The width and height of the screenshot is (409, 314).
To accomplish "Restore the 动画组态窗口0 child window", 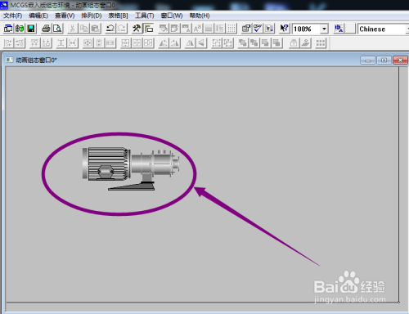I will [x=384, y=60].
